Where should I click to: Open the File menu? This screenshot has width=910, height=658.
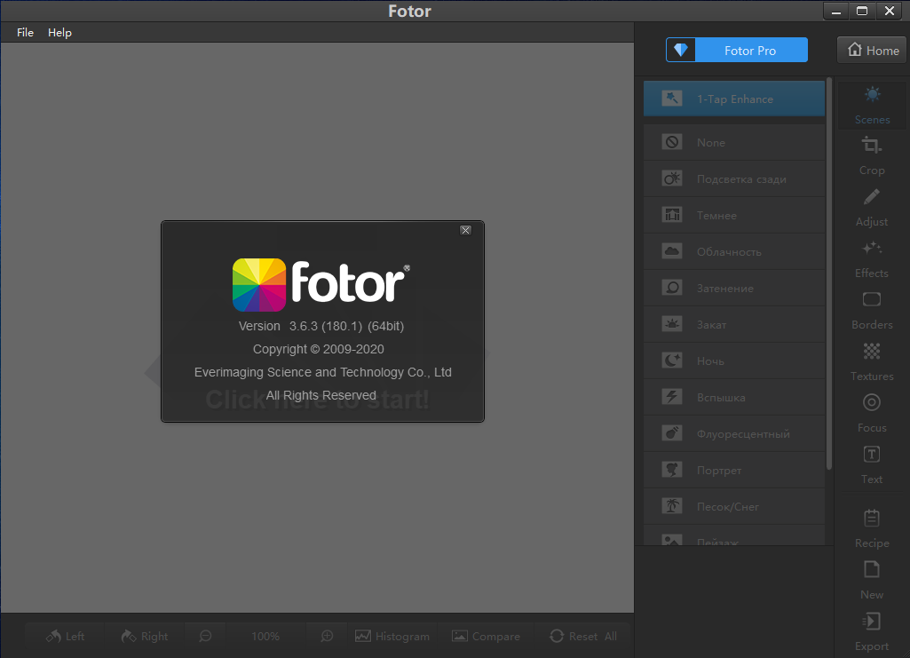pyautogui.click(x=25, y=33)
